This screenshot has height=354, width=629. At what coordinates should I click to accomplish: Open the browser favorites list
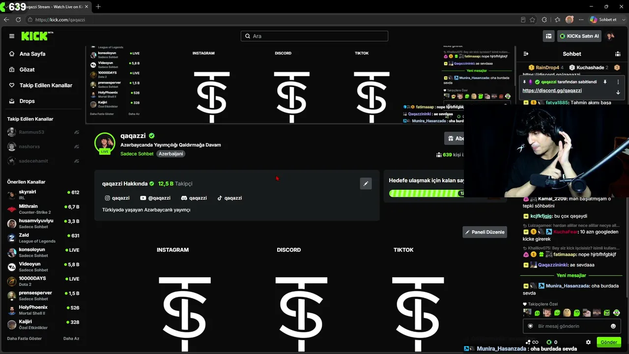[x=557, y=20]
